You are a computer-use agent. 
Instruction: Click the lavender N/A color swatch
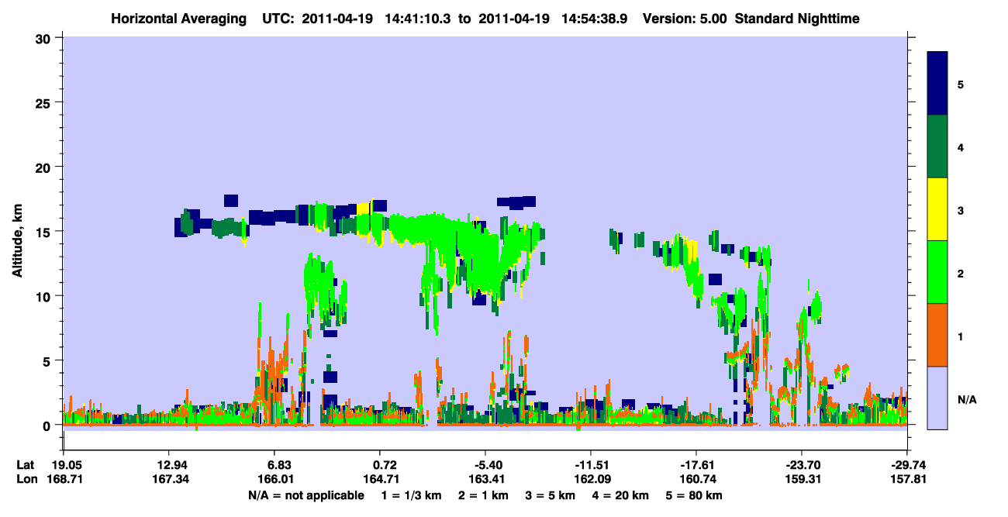(x=937, y=397)
